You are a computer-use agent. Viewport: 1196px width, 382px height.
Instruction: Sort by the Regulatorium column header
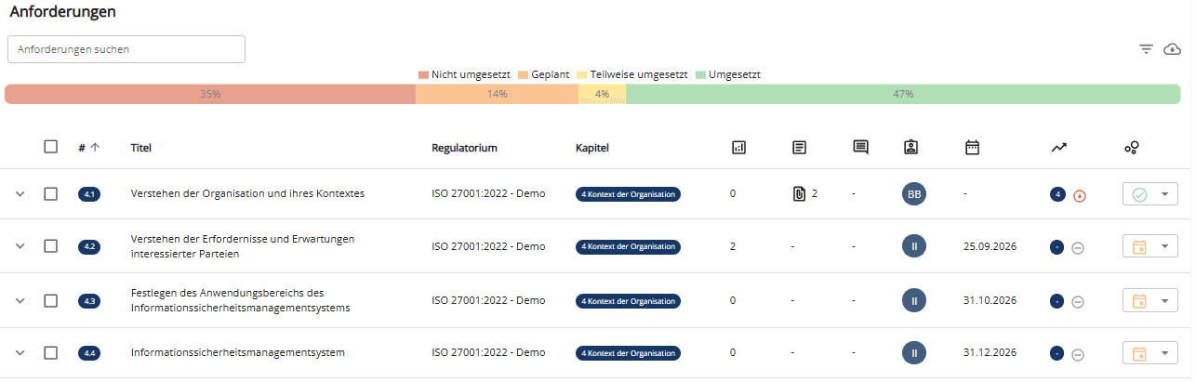tap(464, 148)
